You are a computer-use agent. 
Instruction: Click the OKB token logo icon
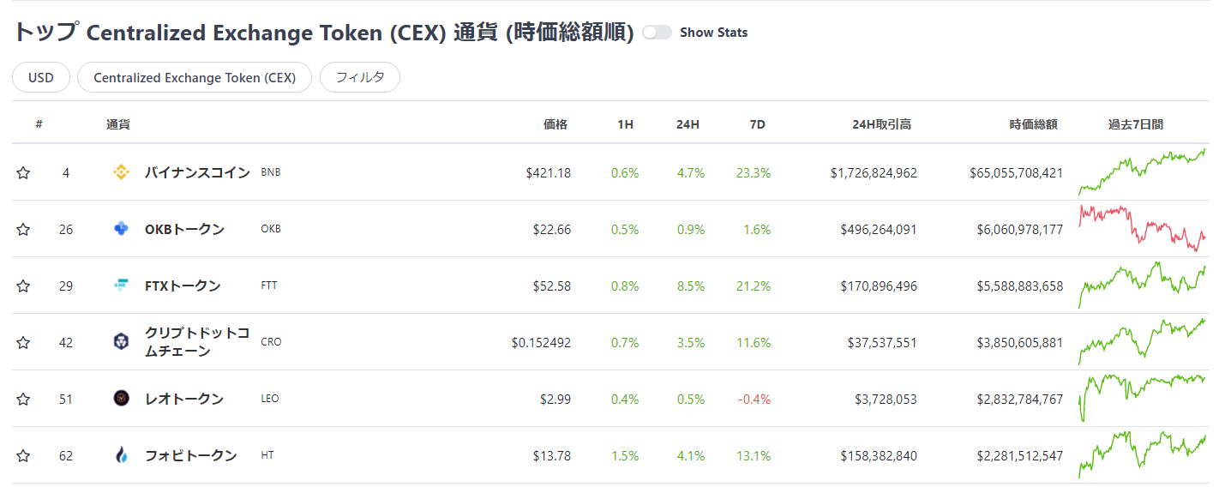121,229
